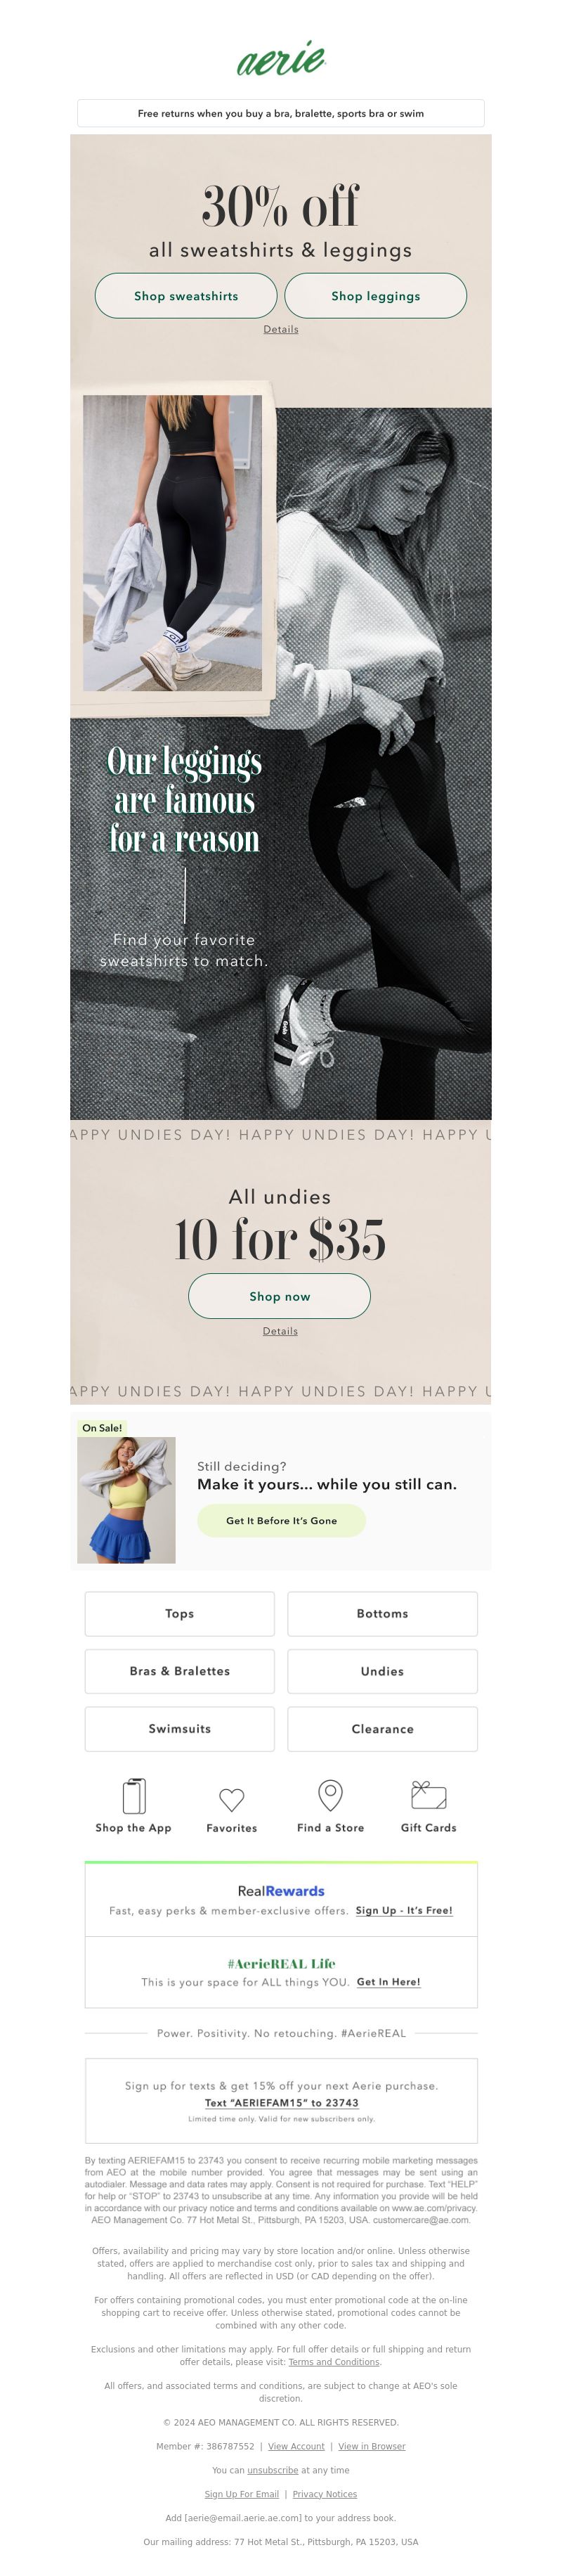Screen dimensions: 562x2576
Task: Select the Find a Store pin icon
Action: point(330,1796)
